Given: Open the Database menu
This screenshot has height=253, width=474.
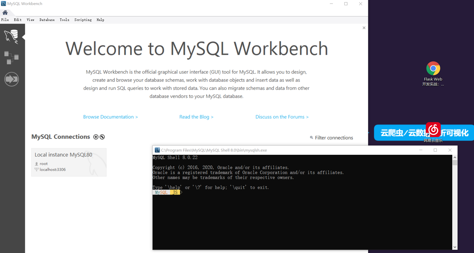Looking at the screenshot, I should click(47, 20).
